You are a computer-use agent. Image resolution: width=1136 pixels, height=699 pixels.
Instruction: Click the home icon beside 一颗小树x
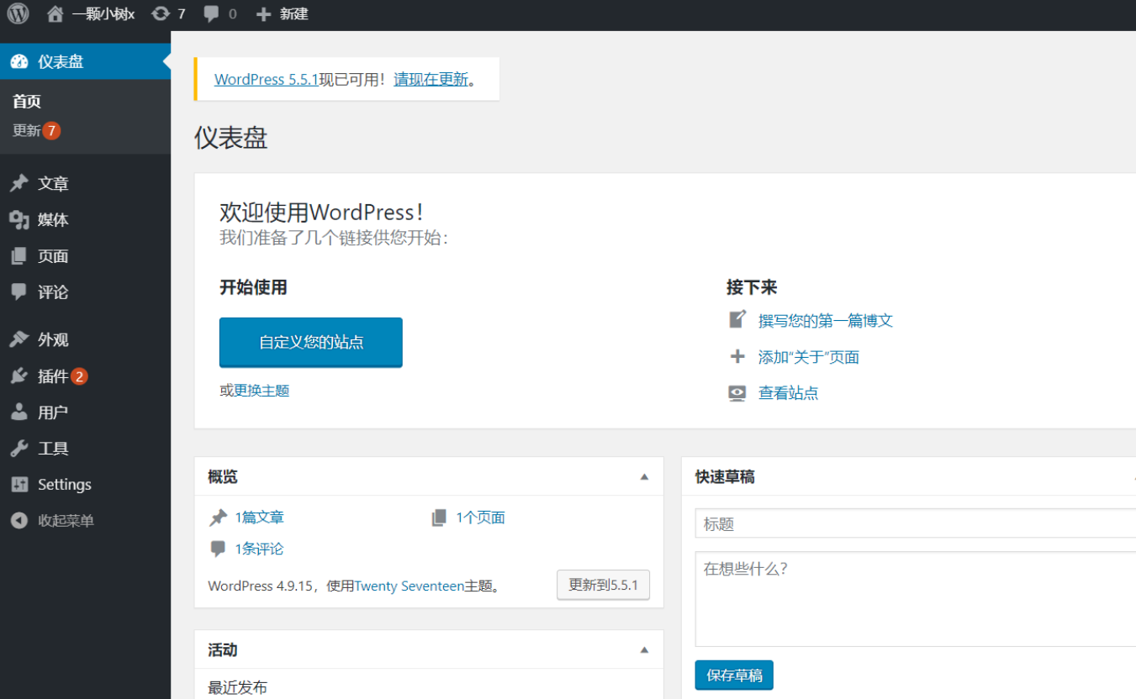[55, 13]
